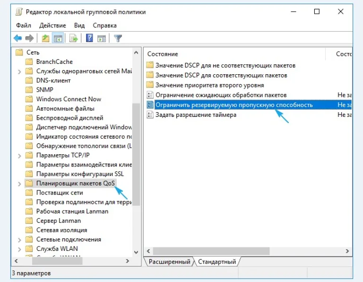
Task: Expand "Планировщик пакетов QoS" node arrow
Action: (x=19, y=184)
